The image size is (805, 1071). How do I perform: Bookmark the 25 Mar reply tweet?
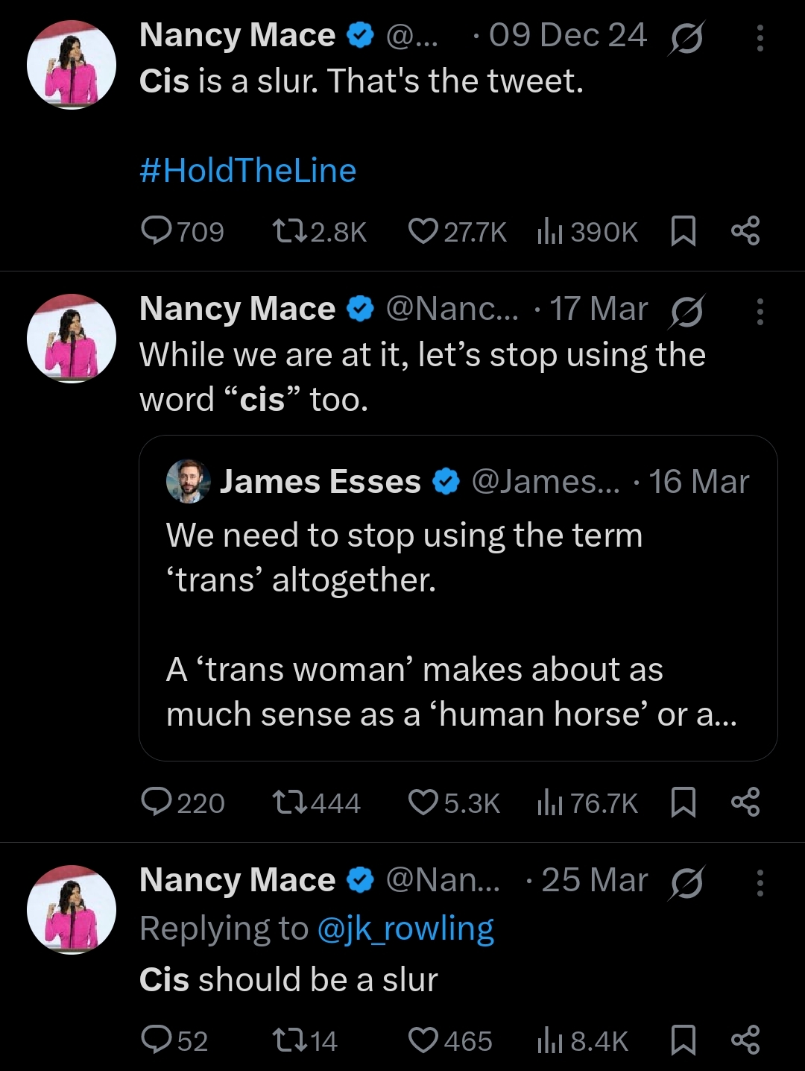point(684,1040)
